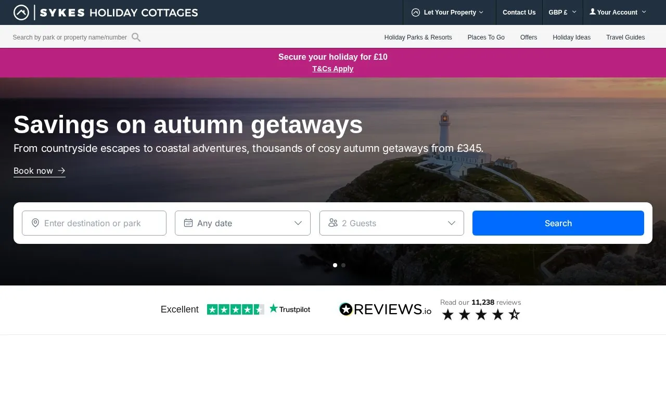
Task: Click the Enter destination or park field
Action: pyautogui.click(x=94, y=223)
